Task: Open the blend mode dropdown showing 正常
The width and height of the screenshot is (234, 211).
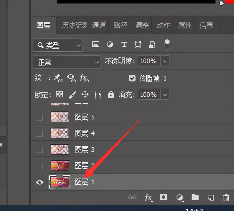Action: click(x=67, y=62)
